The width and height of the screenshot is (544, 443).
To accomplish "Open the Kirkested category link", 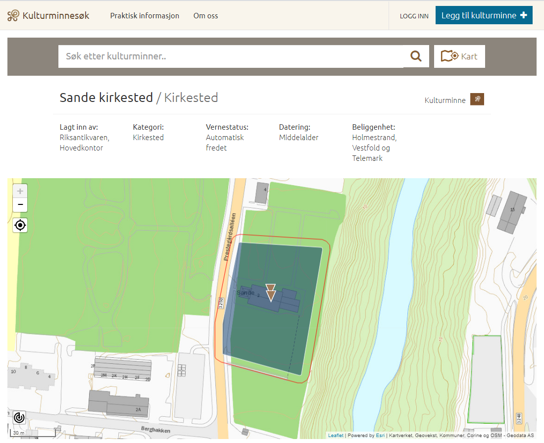I will (x=148, y=138).
